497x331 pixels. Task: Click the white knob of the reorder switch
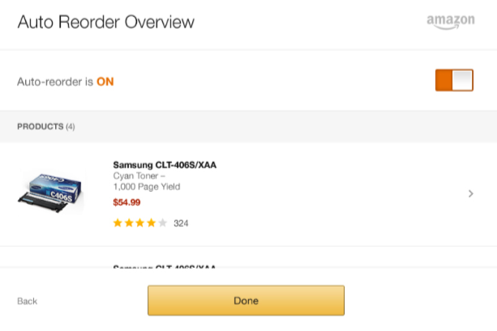point(462,80)
